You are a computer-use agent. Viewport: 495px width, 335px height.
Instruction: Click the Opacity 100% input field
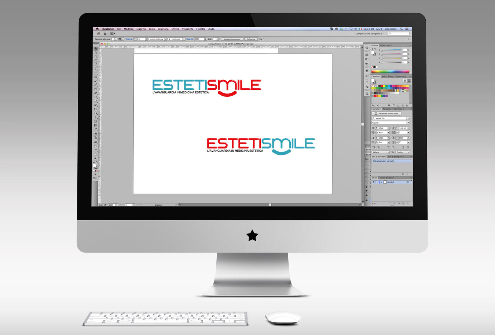(x=199, y=39)
